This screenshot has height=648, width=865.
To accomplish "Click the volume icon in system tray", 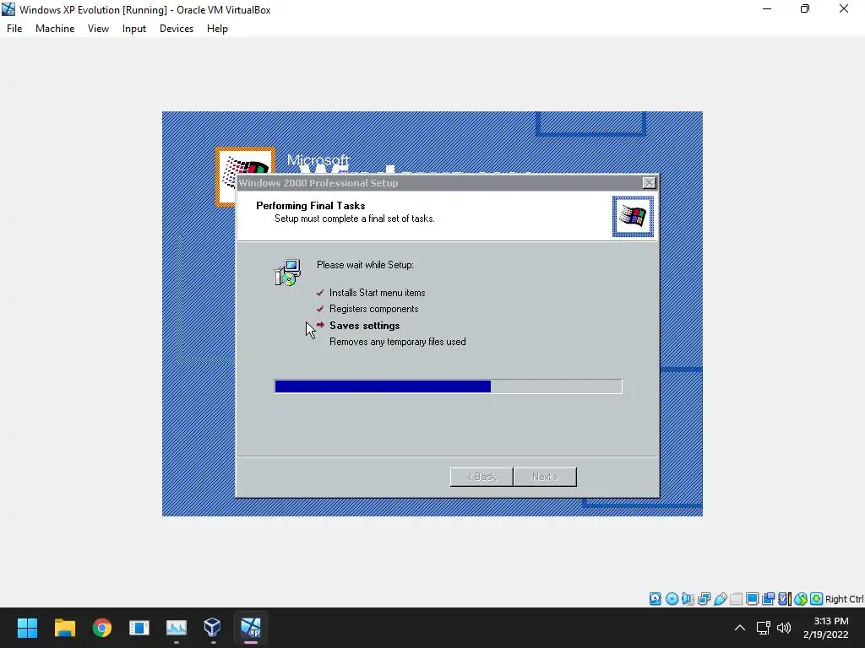I will click(784, 628).
